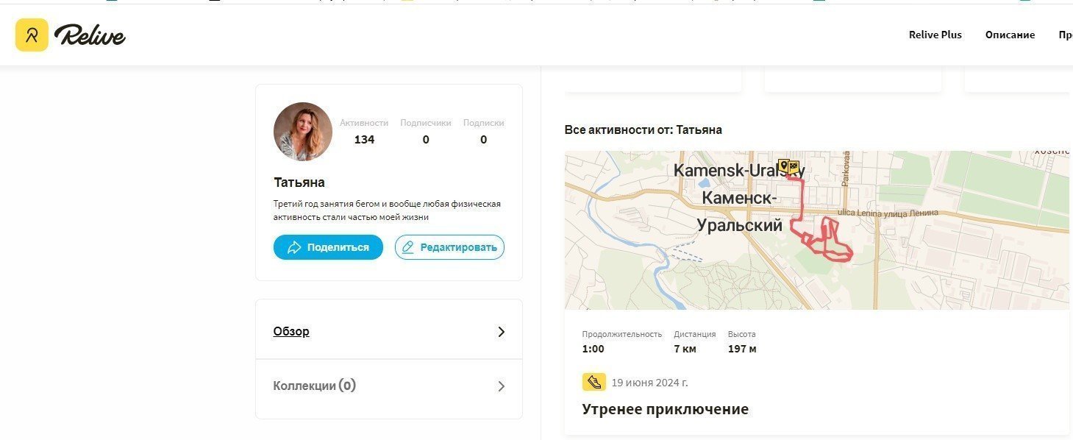Screen dimensions: 1073x440
Task: Open the Утренее приключение activity title
Action: point(666,409)
